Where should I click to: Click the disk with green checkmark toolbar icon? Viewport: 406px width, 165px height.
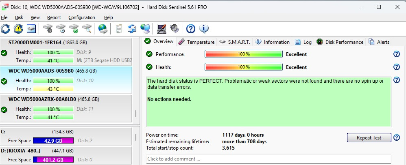click(74, 29)
